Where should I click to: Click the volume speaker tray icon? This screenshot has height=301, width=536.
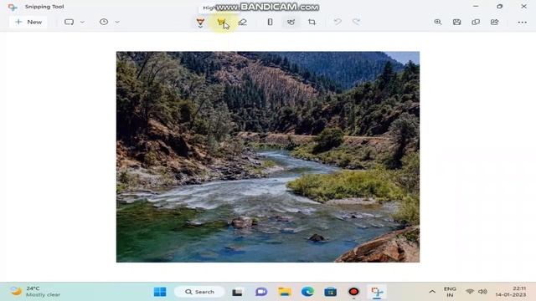482,292
